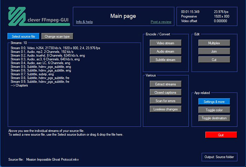Click the Source file: label
The height and width of the screenshot is (167, 246).
click(x=16, y=160)
